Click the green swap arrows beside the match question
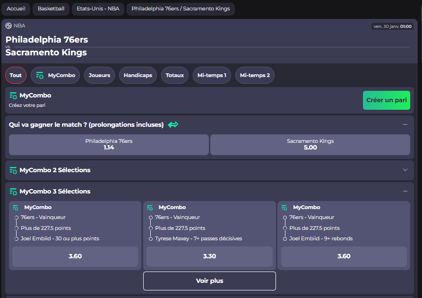This screenshot has height=298, width=422. point(173,124)
